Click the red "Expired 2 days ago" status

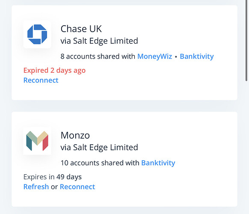(54, 70)
